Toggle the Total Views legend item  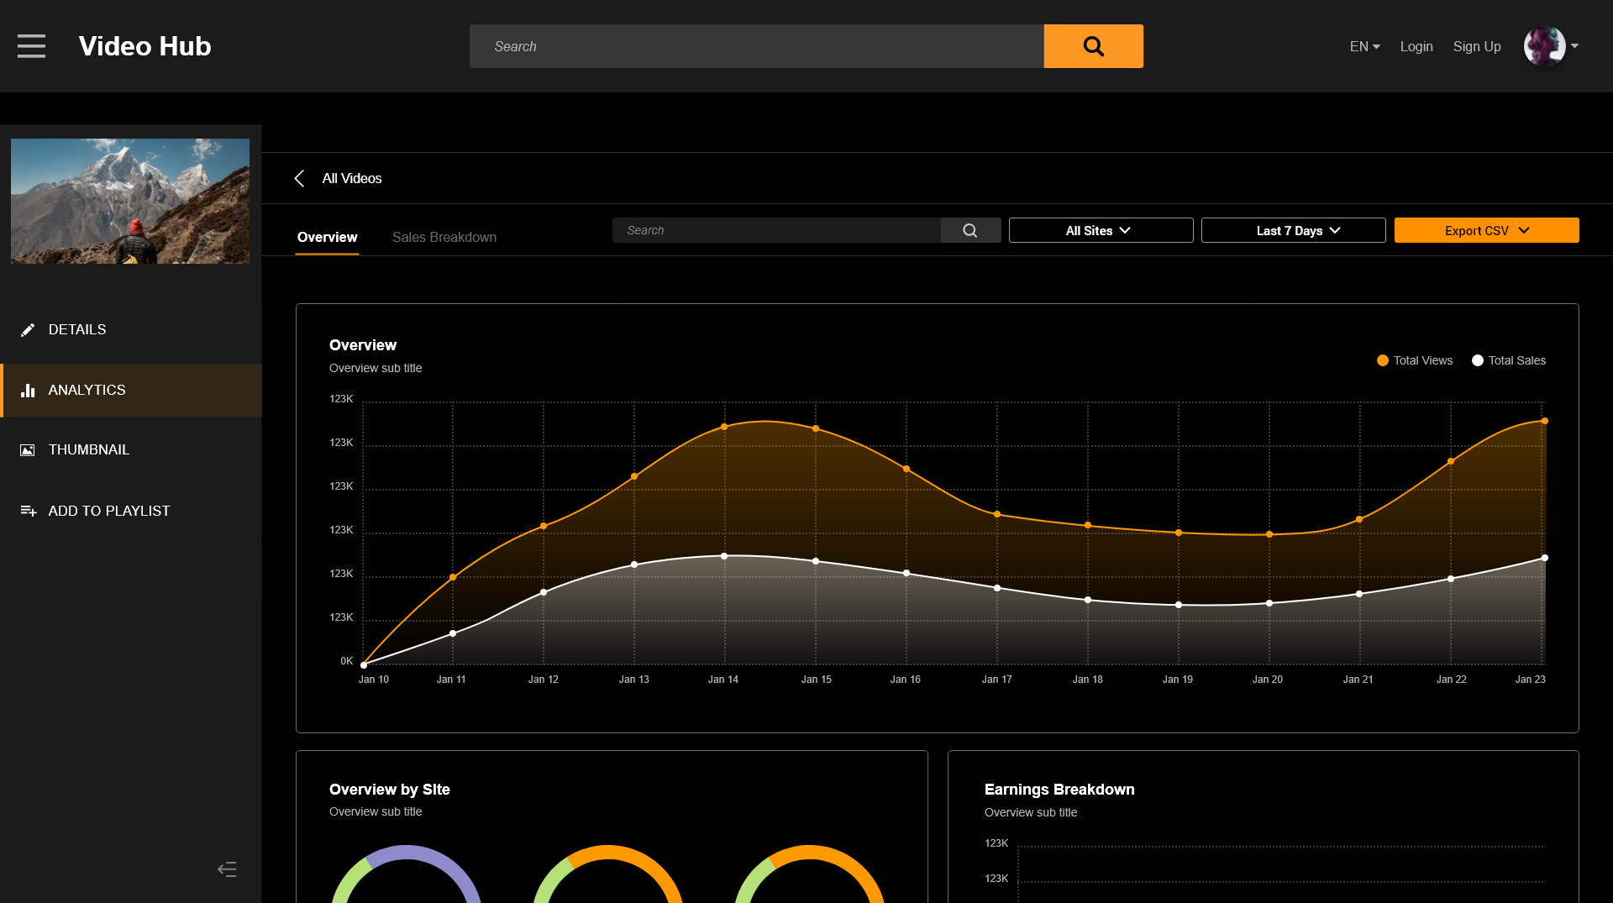point(1415,360)
